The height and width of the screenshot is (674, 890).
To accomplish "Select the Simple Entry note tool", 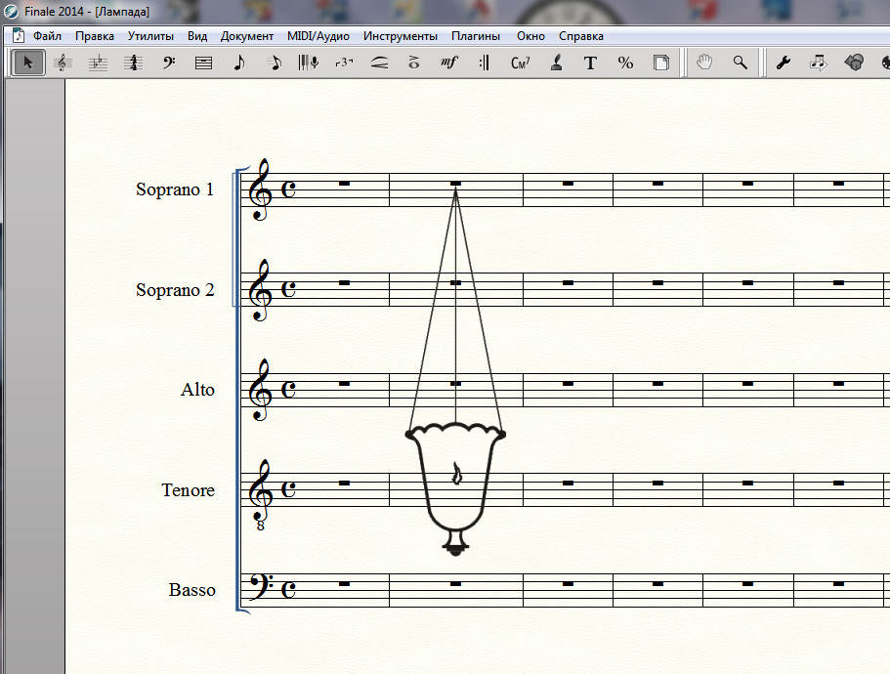I will tap(238, 63).
